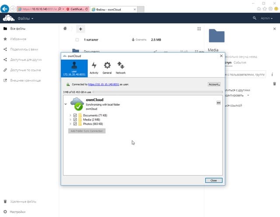Click the browser refresh icon

coord(87,9)
